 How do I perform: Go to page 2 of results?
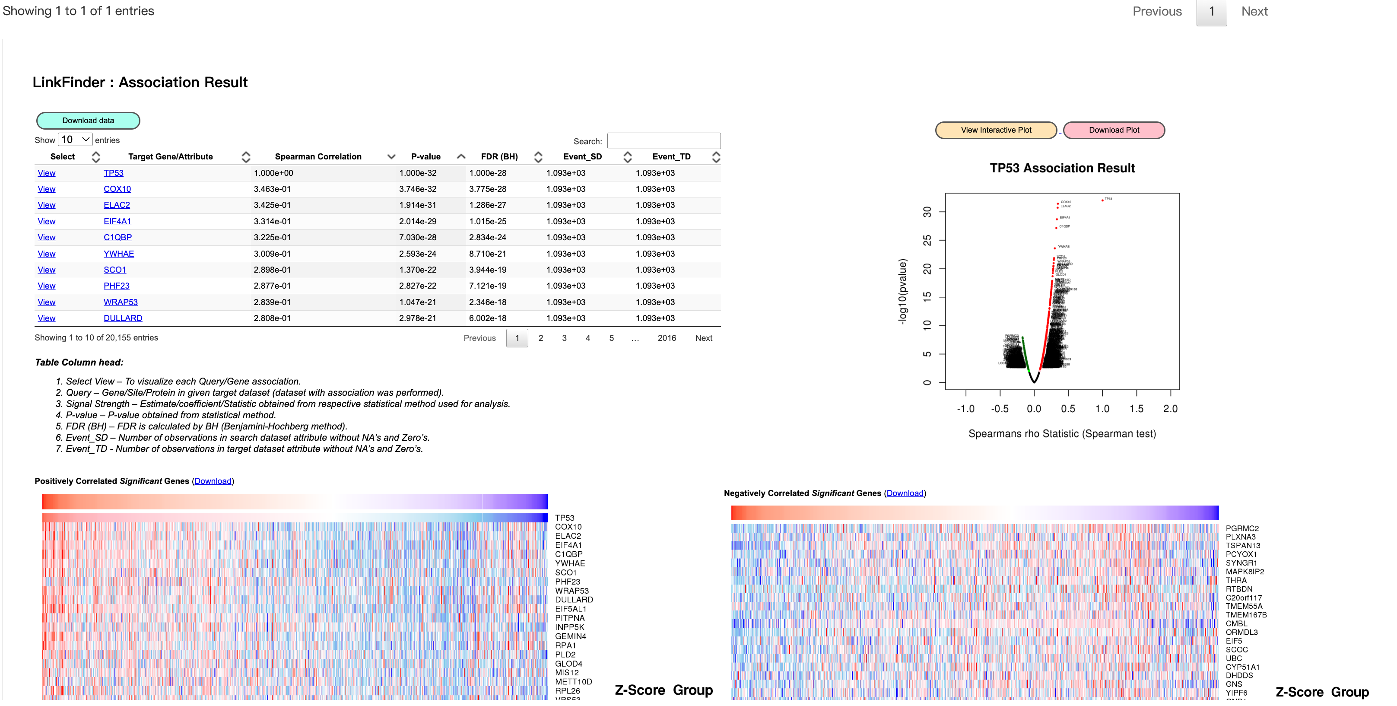coord(541,338)
